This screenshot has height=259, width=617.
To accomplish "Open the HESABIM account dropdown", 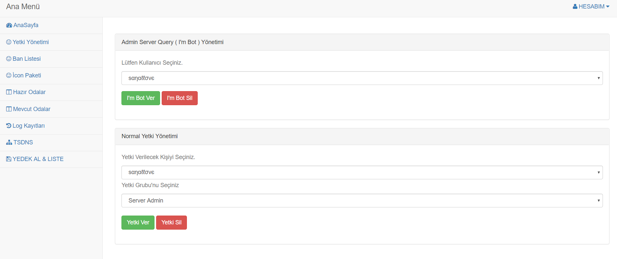I will click(591, 7).
